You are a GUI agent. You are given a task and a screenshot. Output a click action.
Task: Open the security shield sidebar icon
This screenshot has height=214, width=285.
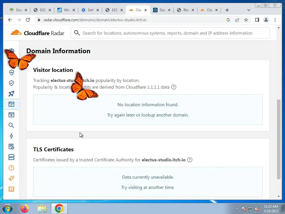click(x=11, y=83)
